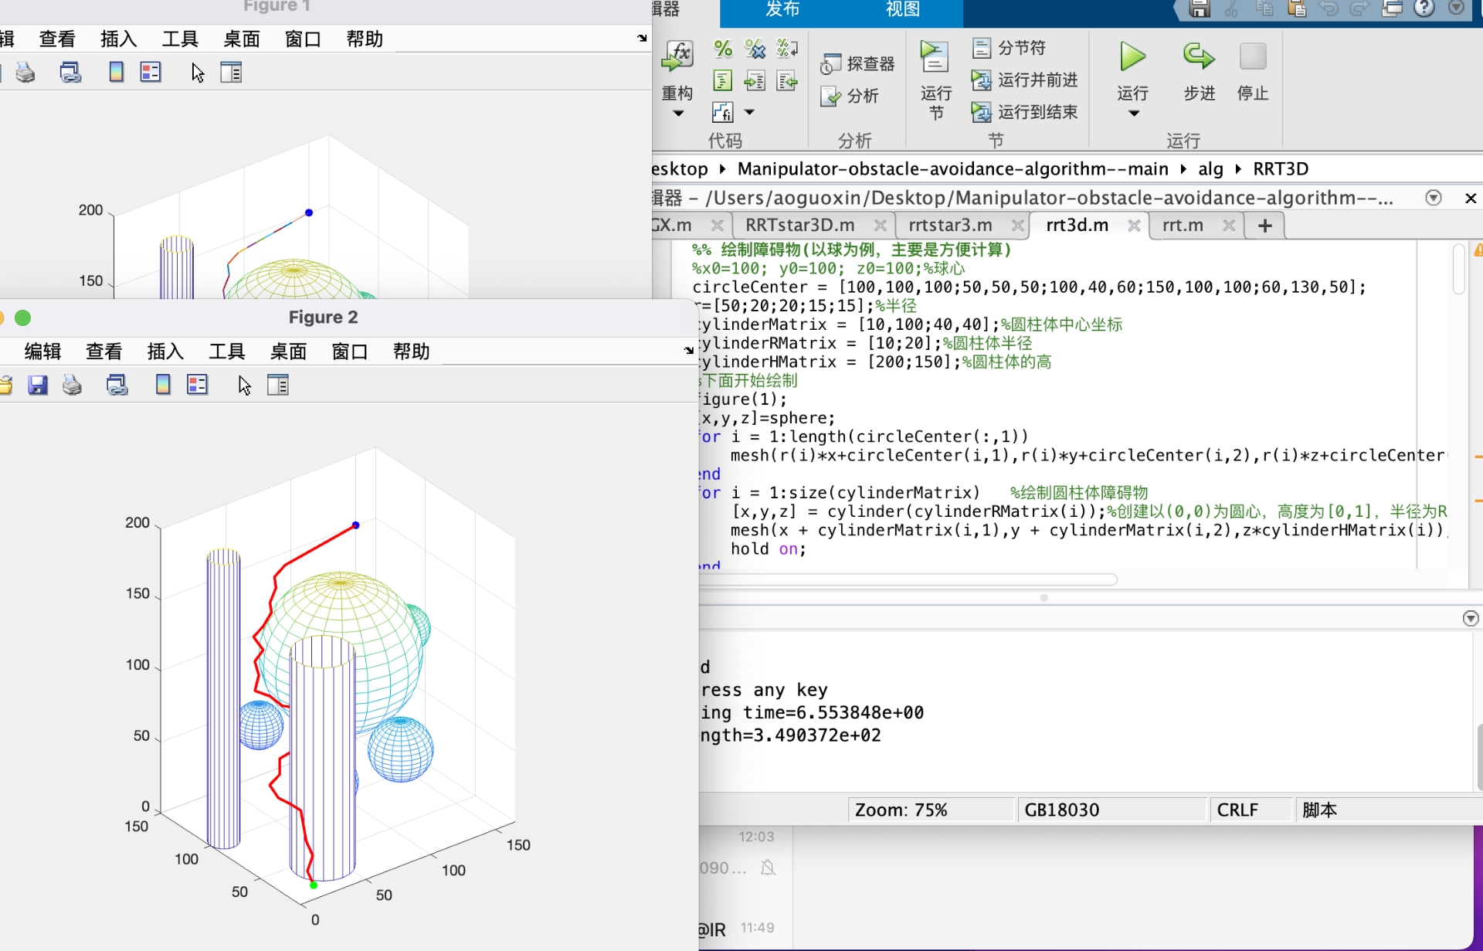Save Figure 2 with the floppy disk icon
Screen dimensions: 1483x951
click(38, 385)
